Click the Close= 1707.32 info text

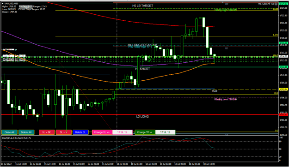coord(10,12)
